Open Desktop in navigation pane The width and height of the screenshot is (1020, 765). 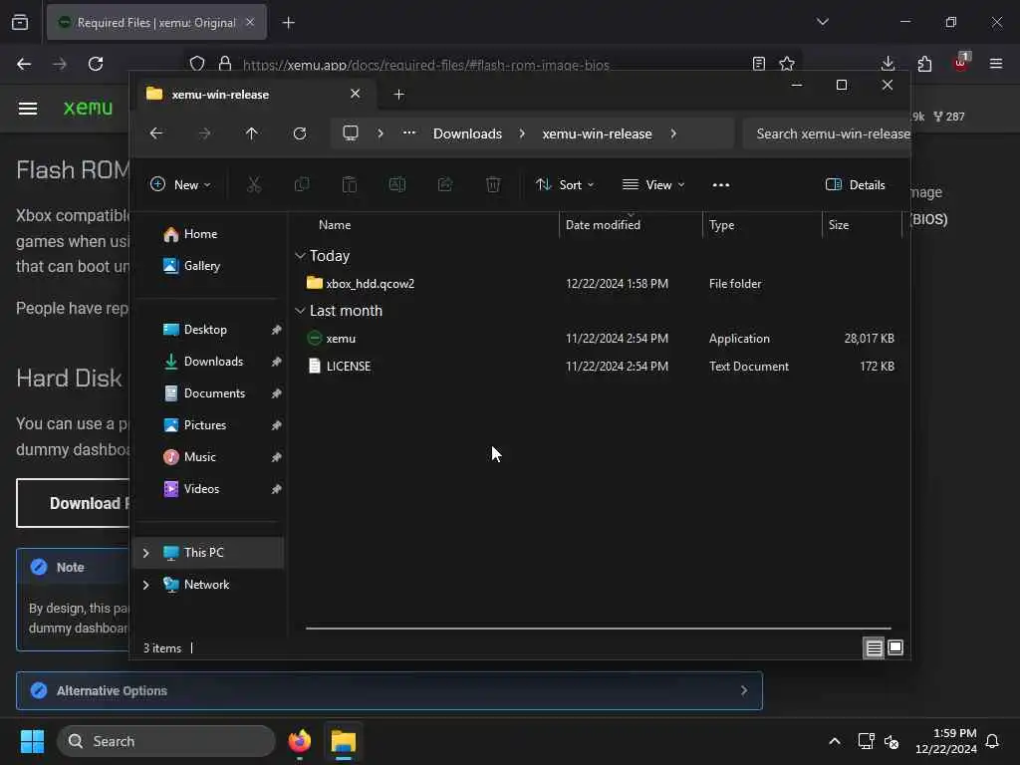tap(205, 330)
